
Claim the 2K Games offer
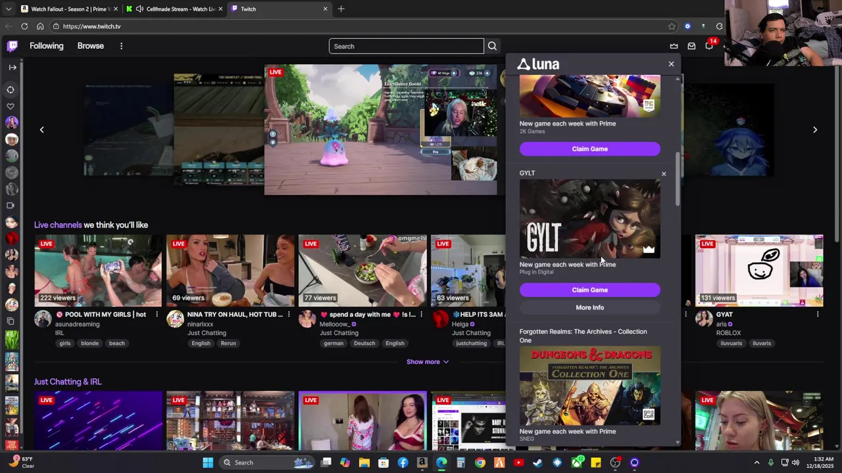click(x=590, y=148)
